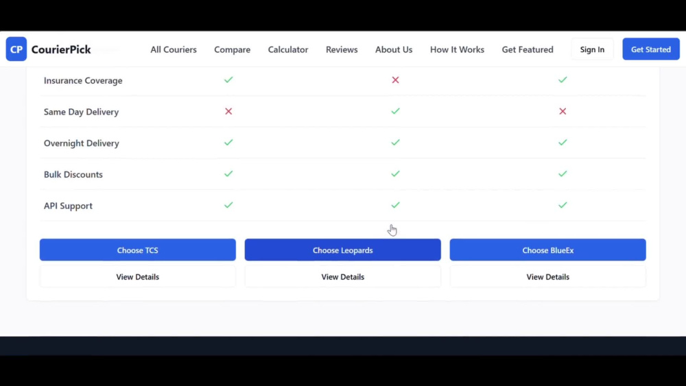Open How It Works page
686x386 pixels.
coord(457,49)
